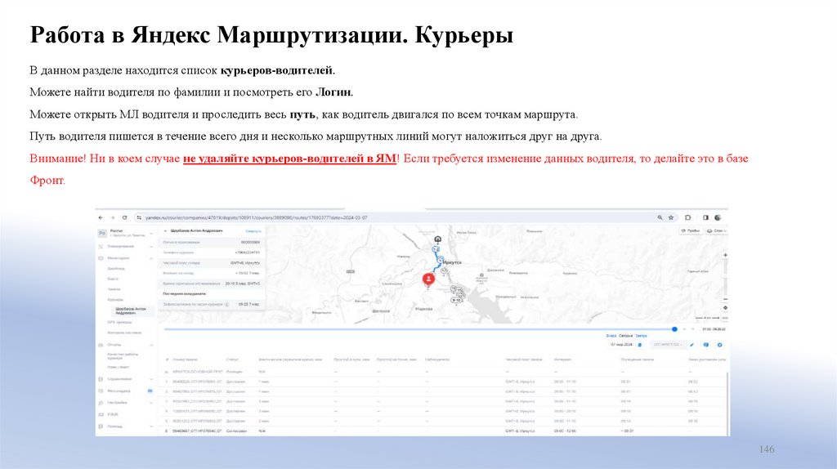
Task: Click the '9-10' order marker on map
Action: [x=456, y=301]
